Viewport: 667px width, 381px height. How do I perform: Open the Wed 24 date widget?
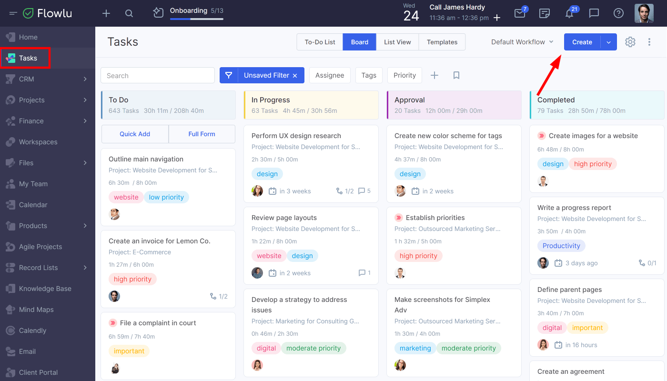(x=411, y=13)
